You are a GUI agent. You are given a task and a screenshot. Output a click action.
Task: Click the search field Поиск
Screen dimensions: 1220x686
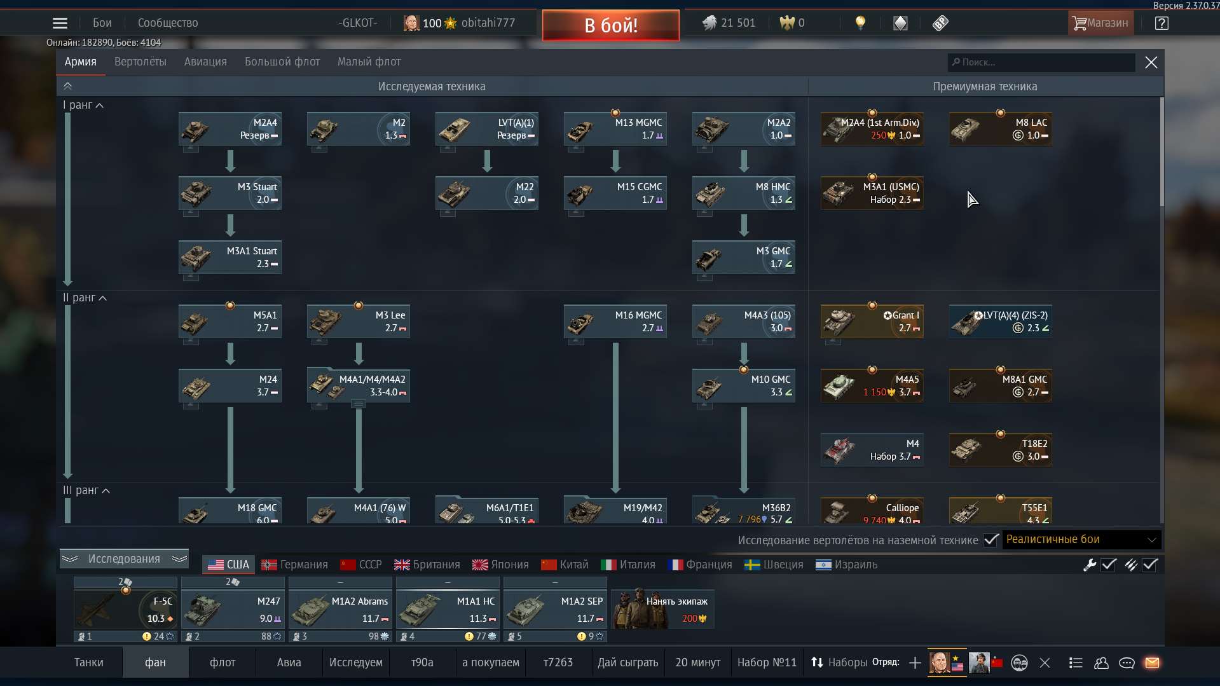pos(1041,62)
